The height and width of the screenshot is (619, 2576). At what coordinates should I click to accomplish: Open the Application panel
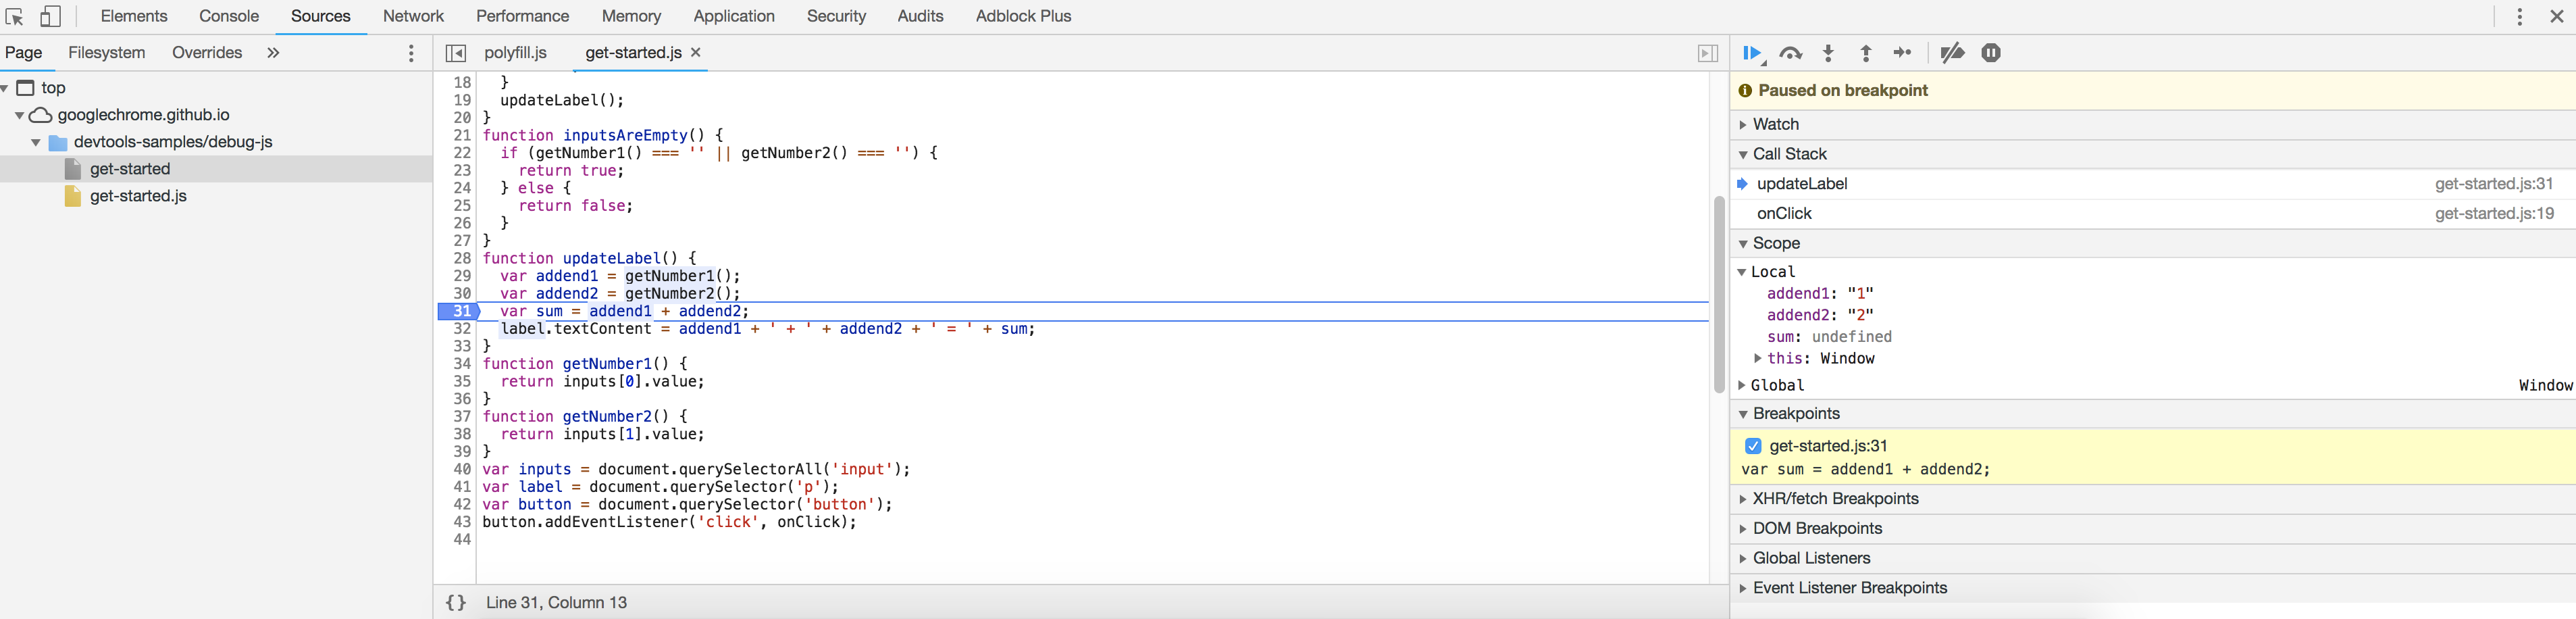pos(734,16)
